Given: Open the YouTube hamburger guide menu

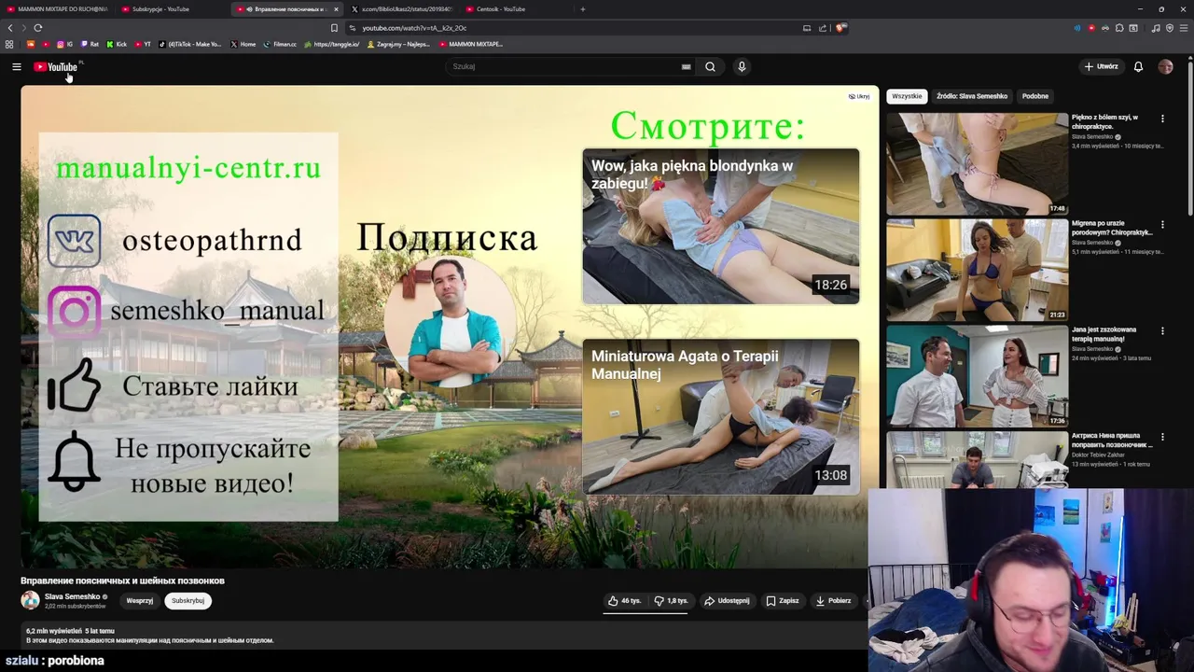Looking at the screenshot, I should click(x=16, y=66).
